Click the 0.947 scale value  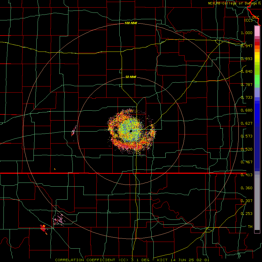click(x=247, y=46)
